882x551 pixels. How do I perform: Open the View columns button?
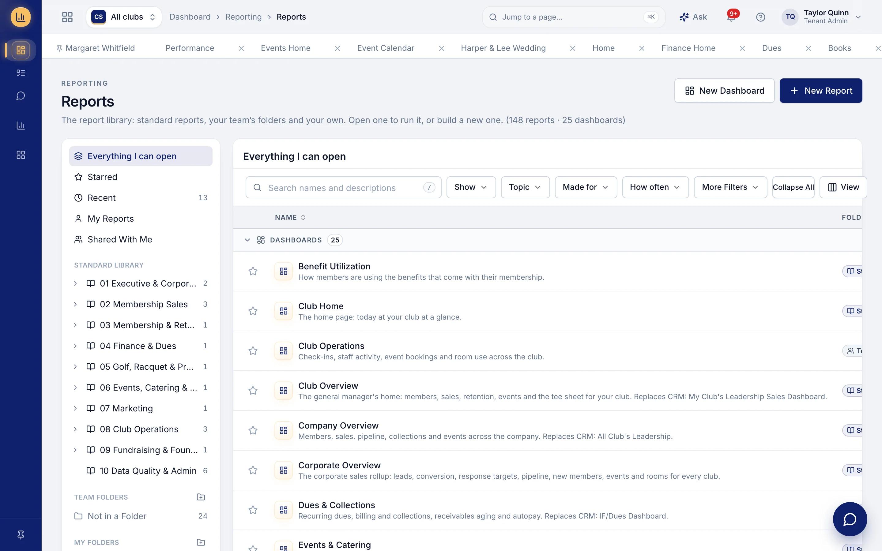[843, 187]
